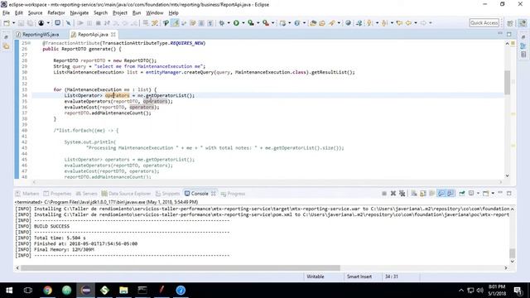Open the Refactor menu

[x=56, y=13]
